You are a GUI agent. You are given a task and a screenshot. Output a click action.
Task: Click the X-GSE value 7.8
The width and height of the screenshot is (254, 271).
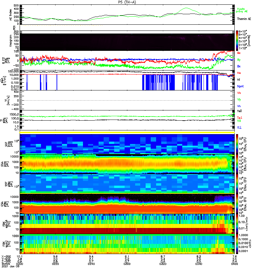tap(234, 256)
